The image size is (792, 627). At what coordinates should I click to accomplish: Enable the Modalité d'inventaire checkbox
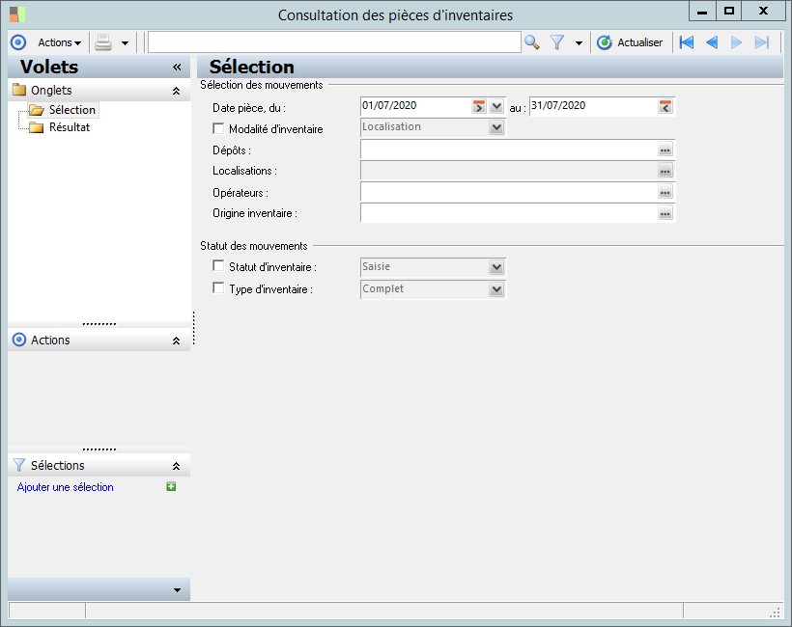[218, 128]
